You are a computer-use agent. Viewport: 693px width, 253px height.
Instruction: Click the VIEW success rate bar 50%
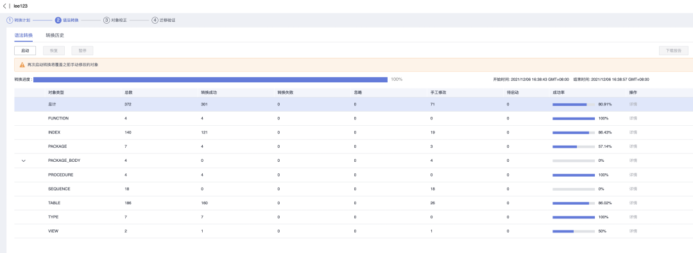[x=574, y=231]
